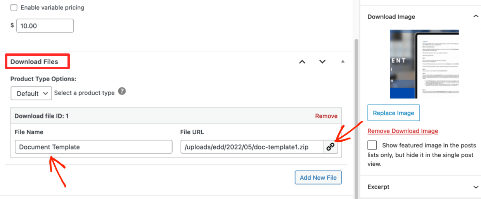Screen dimensions: 481x199
Task: Check Show featured image in posts lists only
Action: point(372,145)
